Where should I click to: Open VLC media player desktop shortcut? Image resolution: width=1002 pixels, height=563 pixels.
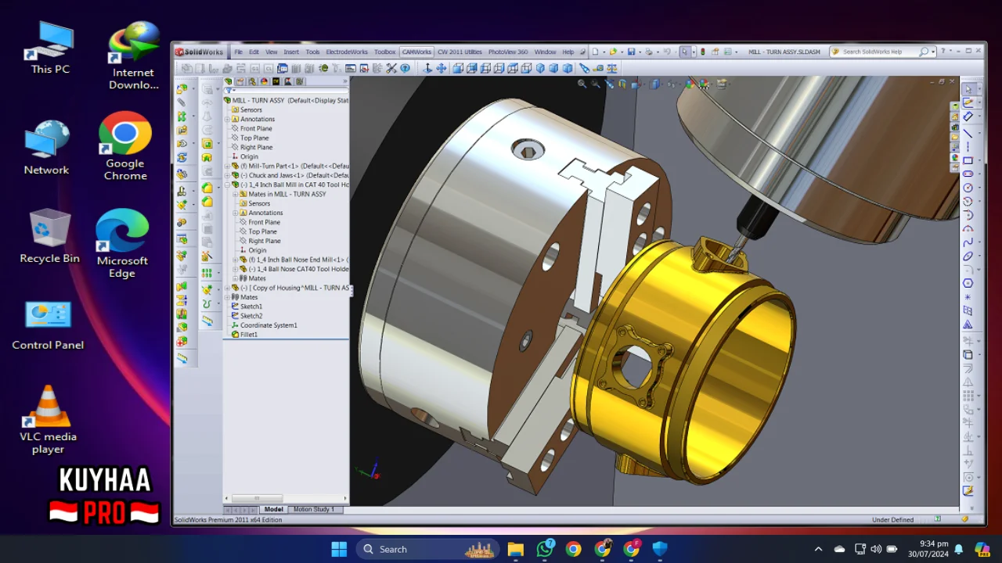point(48,421)
